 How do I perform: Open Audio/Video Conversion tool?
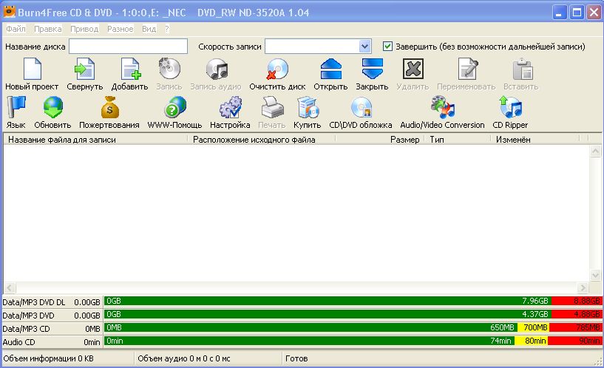443,107
